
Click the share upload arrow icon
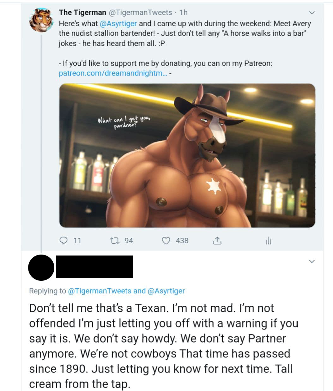click(217, 241)
